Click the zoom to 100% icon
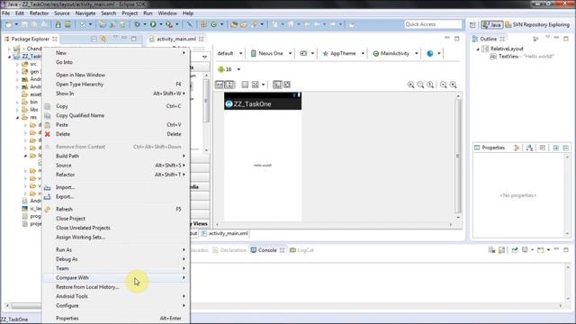Image resolution: width=576 pixels, height=324 pixels. tap(430, 85)
